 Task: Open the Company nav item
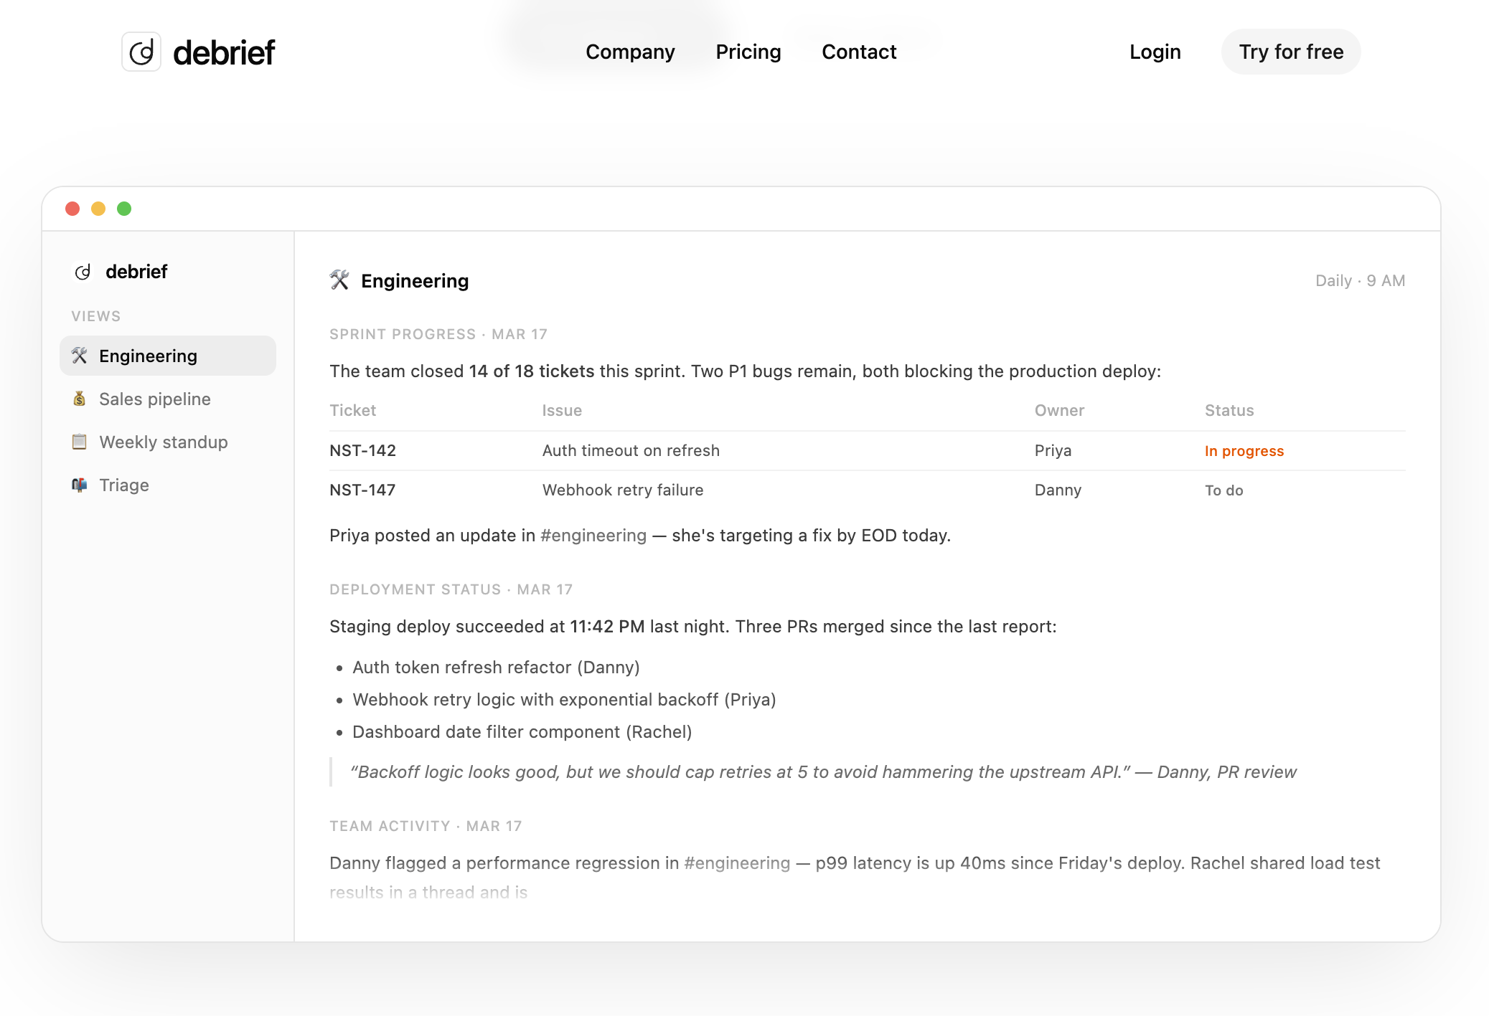pos(630,52)
